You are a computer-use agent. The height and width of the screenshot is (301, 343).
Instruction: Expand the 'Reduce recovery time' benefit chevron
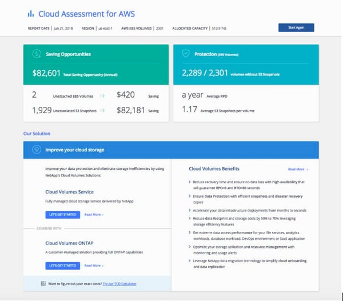tap(189, 182)
